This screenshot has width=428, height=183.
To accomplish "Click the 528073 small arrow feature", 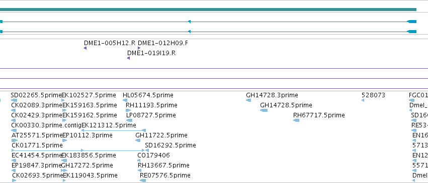I will pos(363,100).
